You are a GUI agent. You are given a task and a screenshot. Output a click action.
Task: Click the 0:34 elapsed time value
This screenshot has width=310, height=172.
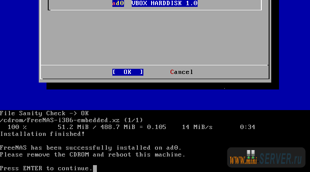point(248,127)
